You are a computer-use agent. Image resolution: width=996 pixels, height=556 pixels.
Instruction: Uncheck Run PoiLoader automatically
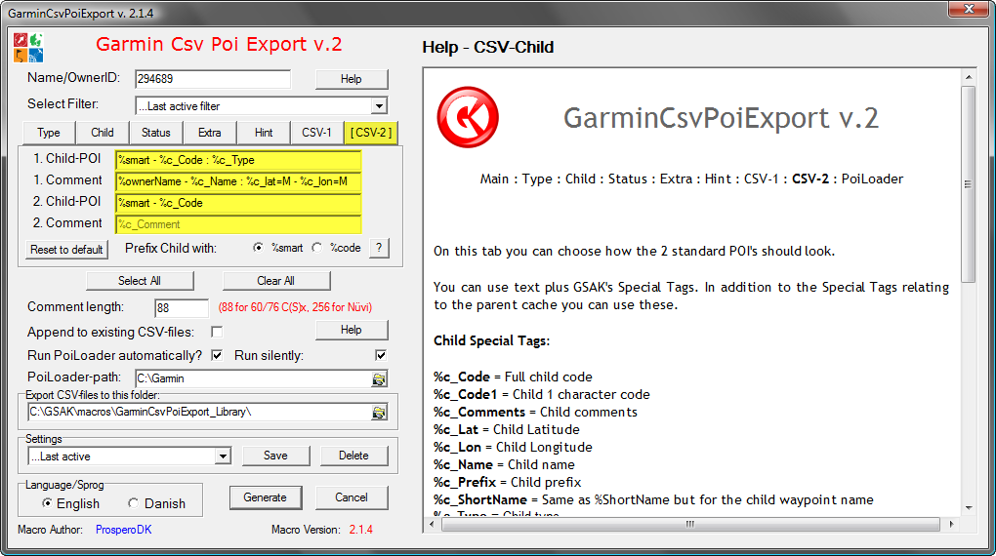click(217, 355)
